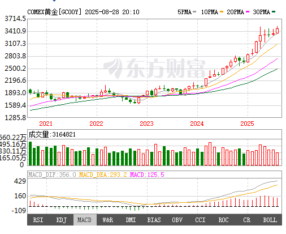
Task: Click the 429 MACD axis label
Action: coord(20,181)
